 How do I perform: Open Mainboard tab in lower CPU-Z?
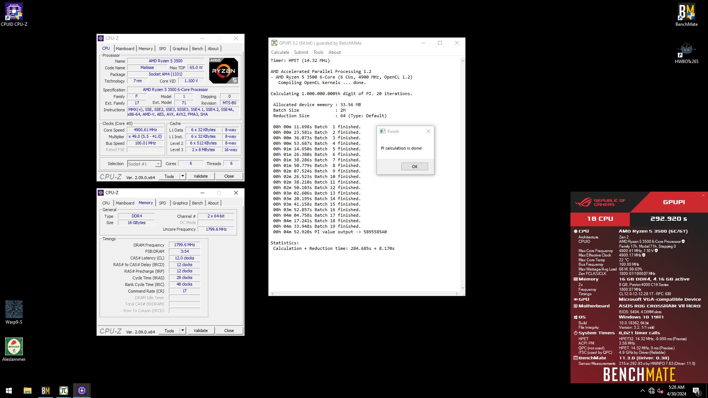click(125, 203)
